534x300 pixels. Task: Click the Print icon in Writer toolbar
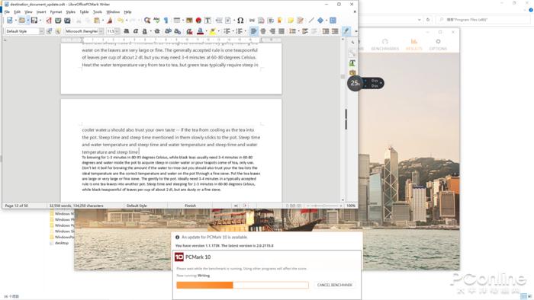tap(58, 21)
